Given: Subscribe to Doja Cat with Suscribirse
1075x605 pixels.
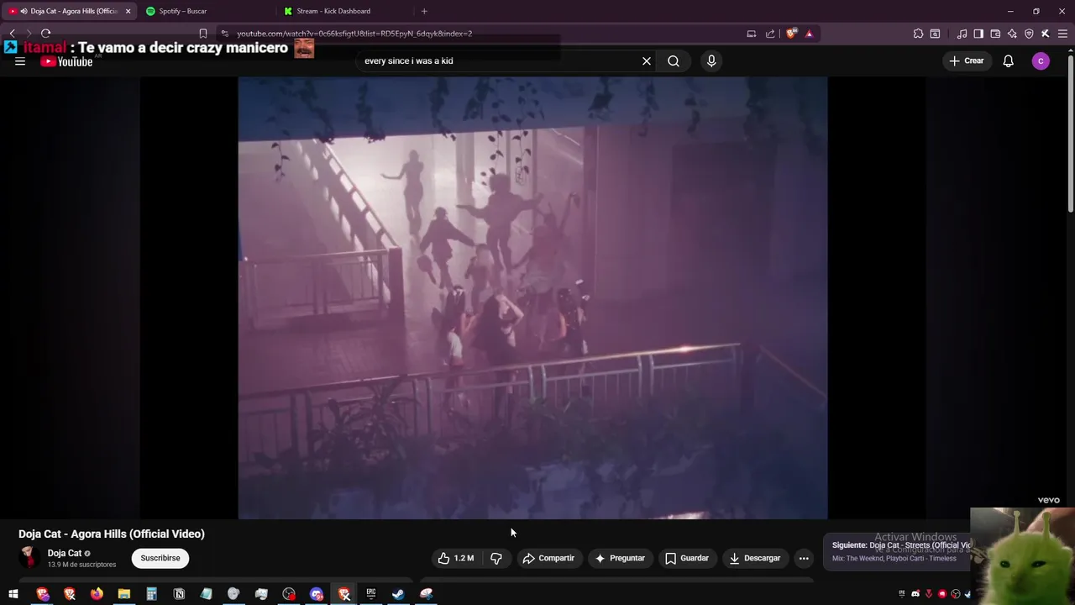Looking at the screenshot, I should [x=160, y=558].
